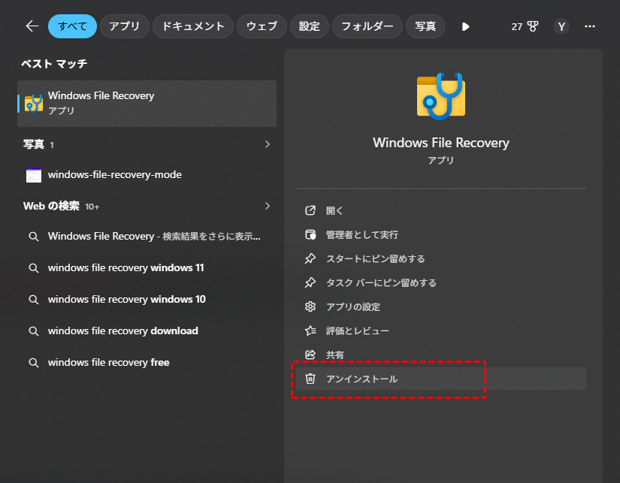Search web for windows file recovery free
This screenshot has height=483, width=620.
point(147,363)
